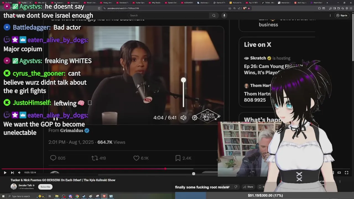Open the Secular Talk channel name
The width and height of the screenshot is (354, 199).
(25, 185)
